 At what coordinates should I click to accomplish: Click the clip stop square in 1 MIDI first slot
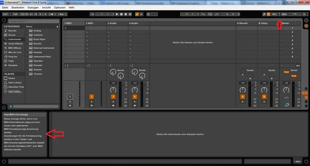click(66, 28)
